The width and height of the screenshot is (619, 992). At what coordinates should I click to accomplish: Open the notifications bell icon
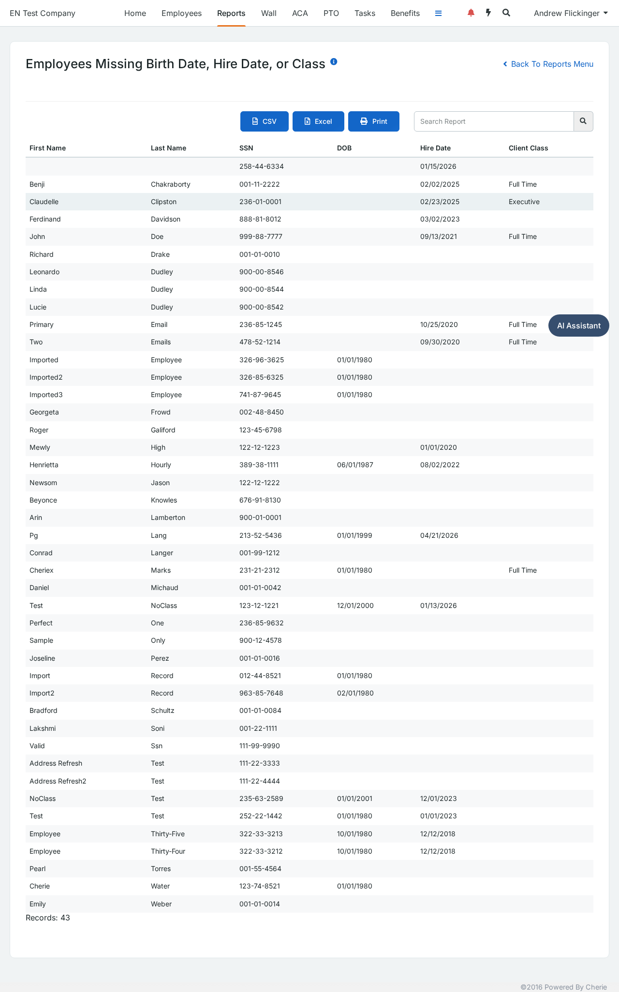[x=471, y=13]
